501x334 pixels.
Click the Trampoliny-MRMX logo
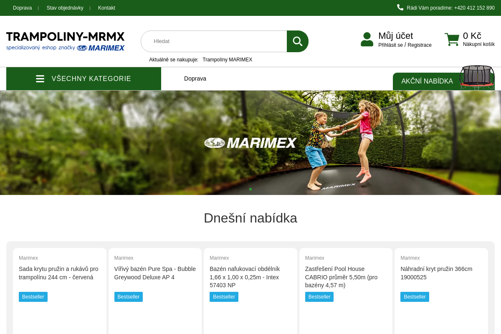coord(66,41)
